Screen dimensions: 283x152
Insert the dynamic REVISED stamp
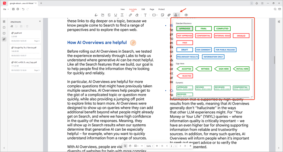pos(204,88)
